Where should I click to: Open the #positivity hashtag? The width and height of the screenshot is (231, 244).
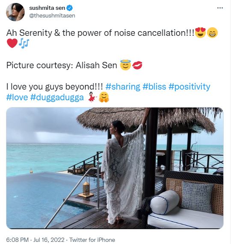point(190,87)
